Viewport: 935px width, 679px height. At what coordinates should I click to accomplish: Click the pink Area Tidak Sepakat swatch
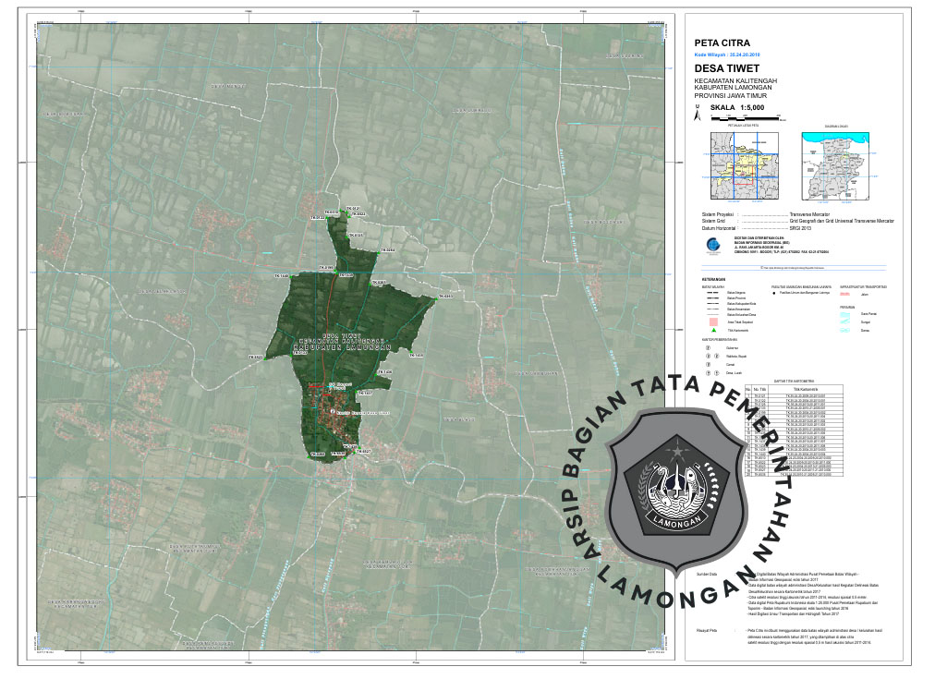point(713,321)
